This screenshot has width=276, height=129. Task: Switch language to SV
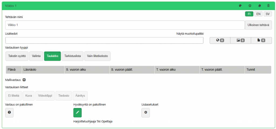tap(267, 14)
